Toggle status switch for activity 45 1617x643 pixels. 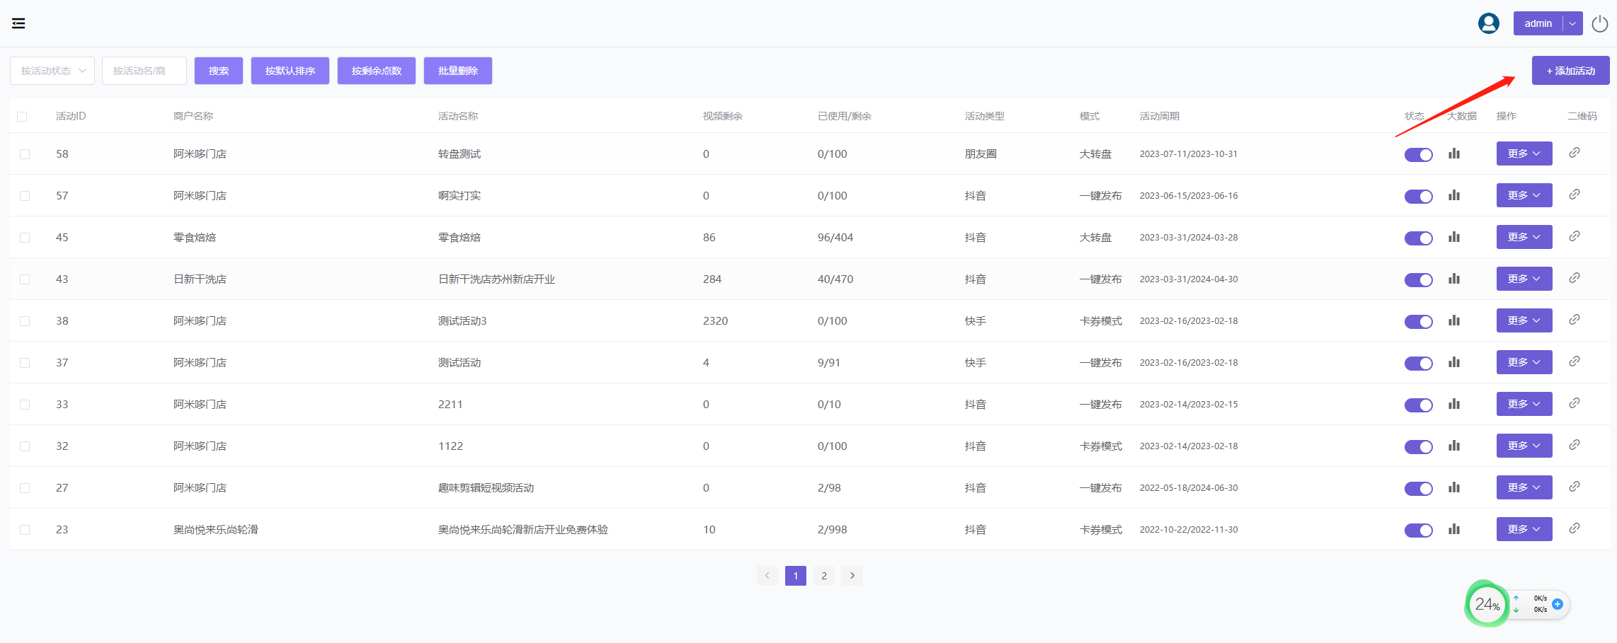coord(1419,238)
